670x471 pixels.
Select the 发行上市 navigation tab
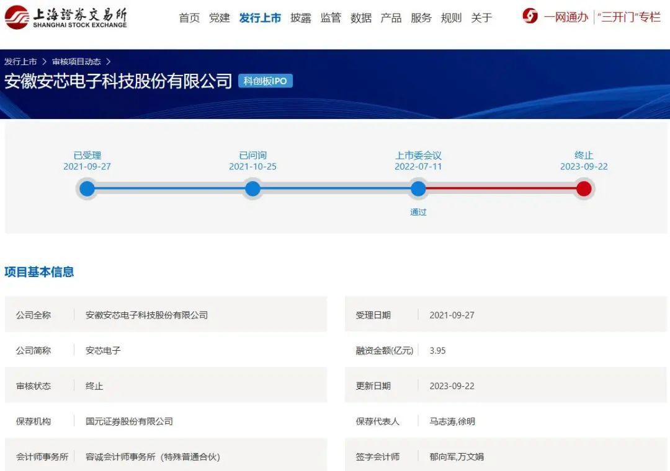click(x=260, y=18)
